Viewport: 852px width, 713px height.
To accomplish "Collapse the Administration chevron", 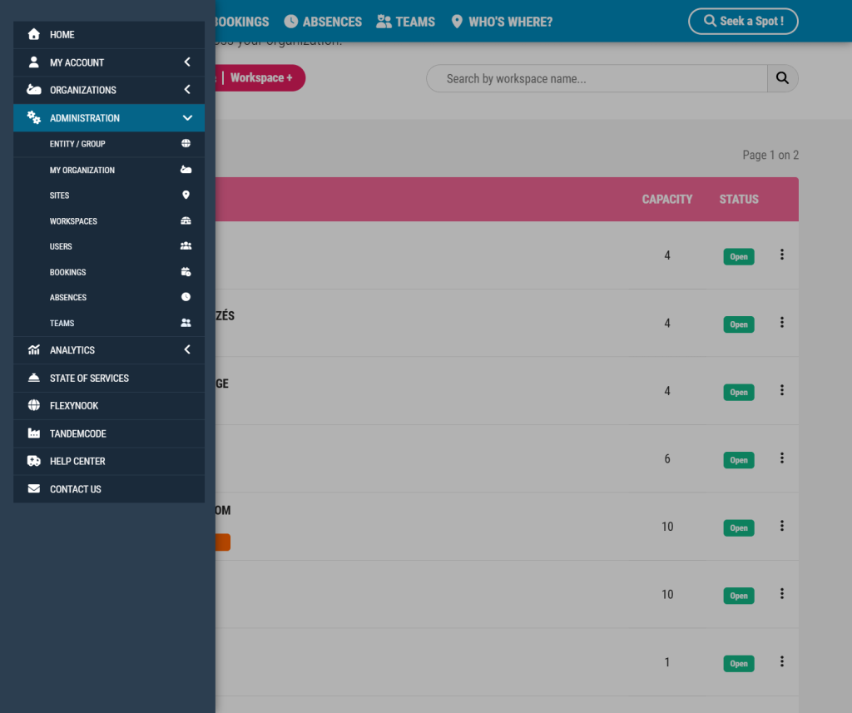I will click(187, 118).
